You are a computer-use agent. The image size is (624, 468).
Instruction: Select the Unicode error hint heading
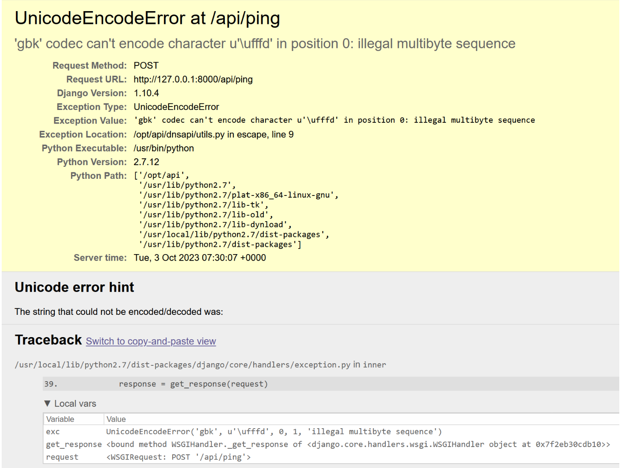(75, 287)
